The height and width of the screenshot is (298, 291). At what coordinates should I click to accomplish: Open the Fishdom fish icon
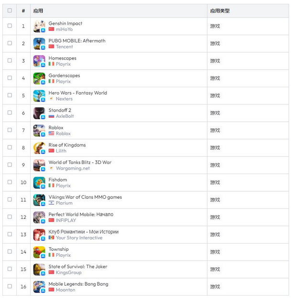click(x=39, y=183)
